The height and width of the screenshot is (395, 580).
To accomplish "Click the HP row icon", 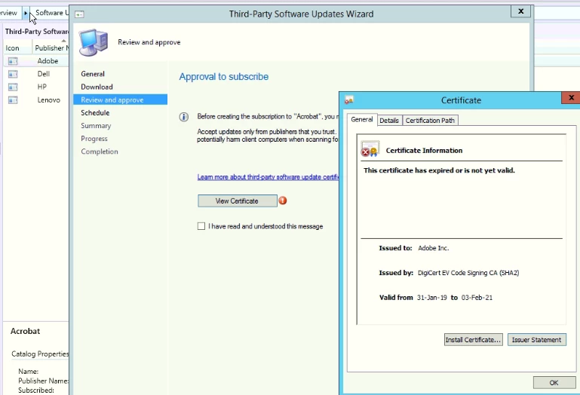I will (13, 87).
